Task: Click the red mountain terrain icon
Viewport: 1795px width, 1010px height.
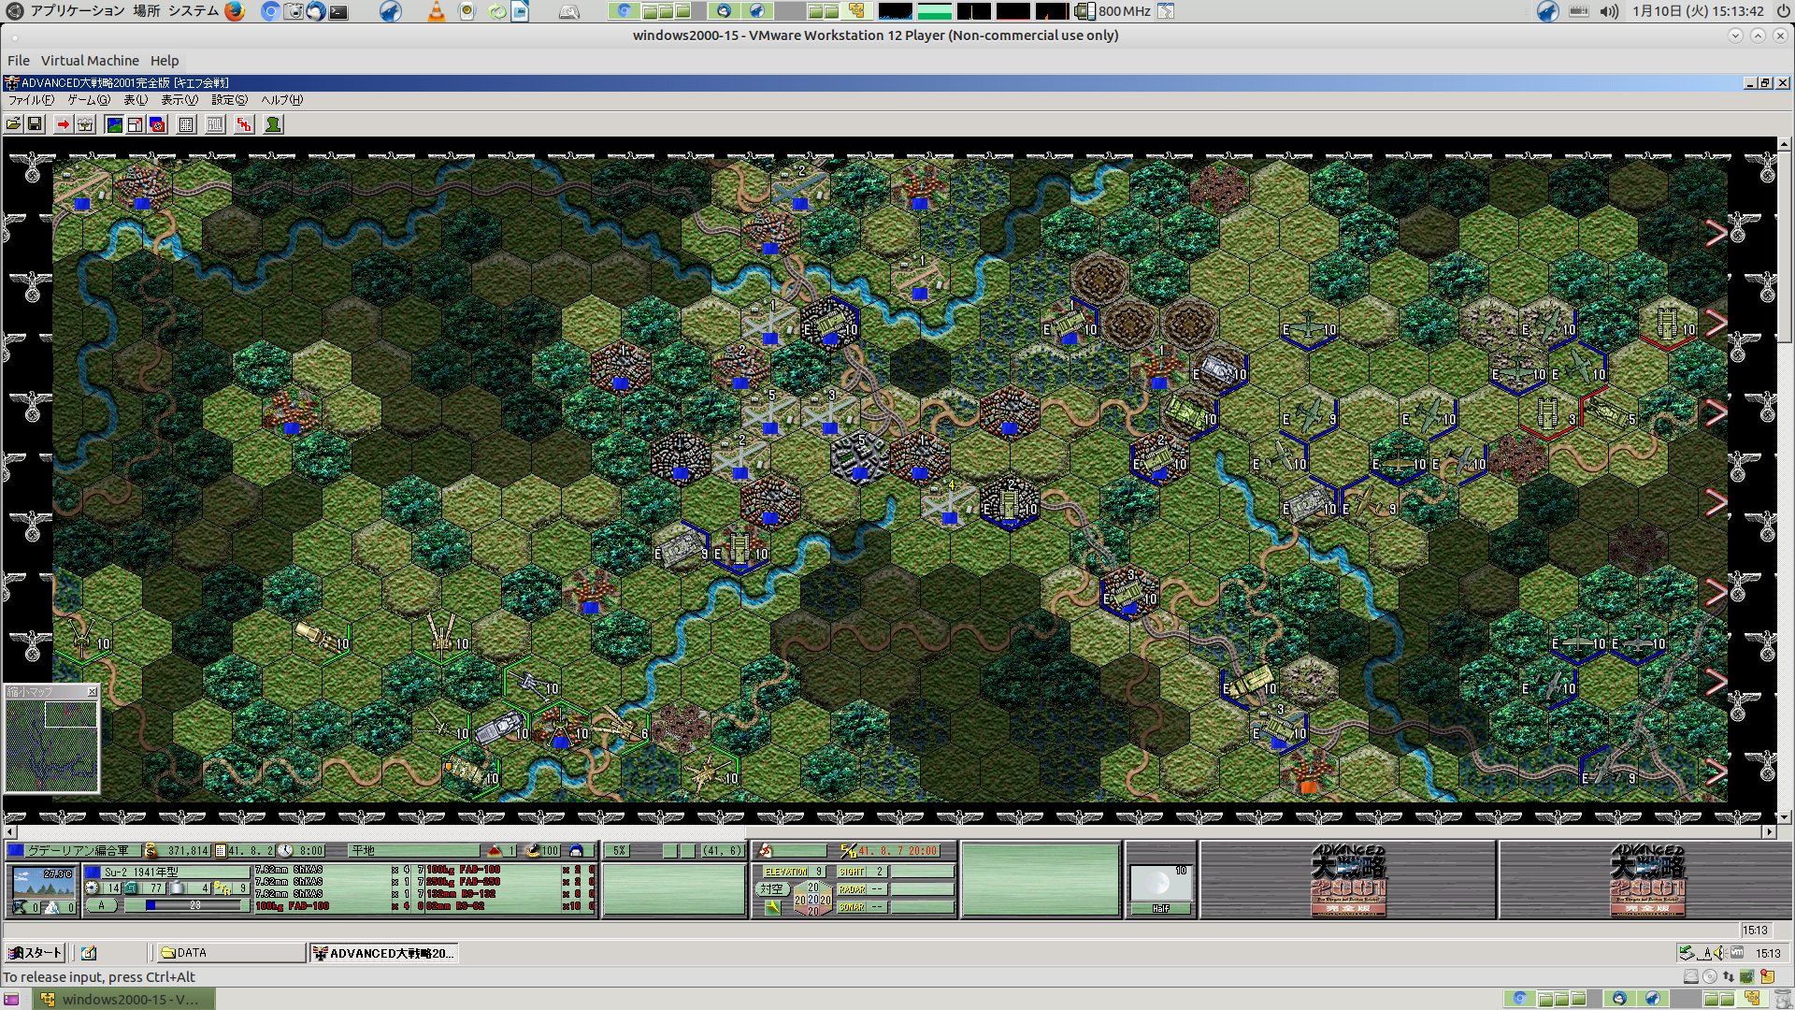Action: point(495,851)
